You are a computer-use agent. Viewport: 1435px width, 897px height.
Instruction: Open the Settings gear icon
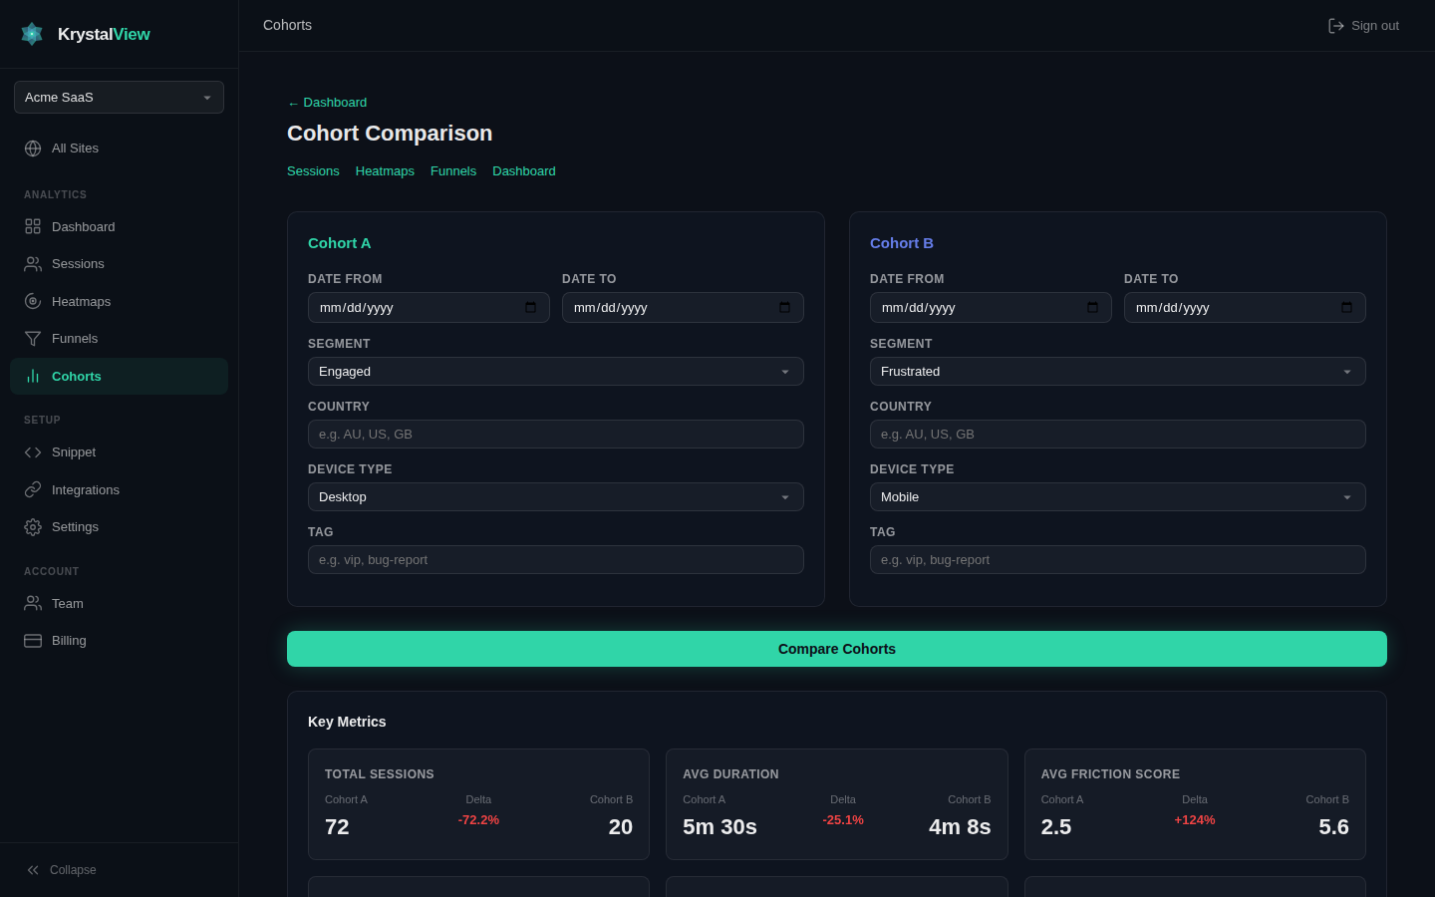[x=33, y=526]
